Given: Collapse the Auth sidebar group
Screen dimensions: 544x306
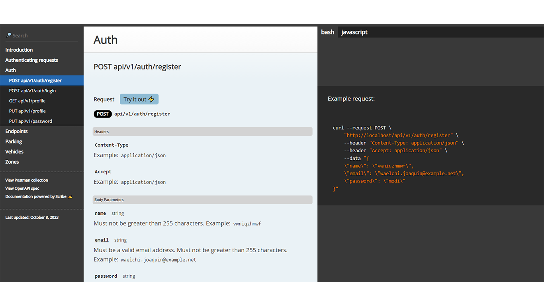Looking at the screenshot, I should coord(11,70).
